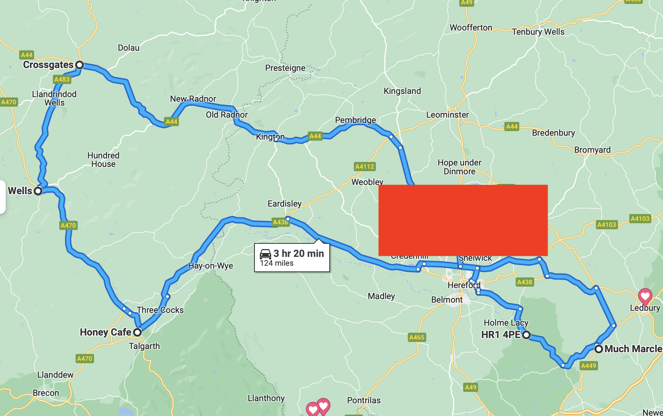Click the A449 road shield near Much Marcle
The height and width of the screenshot is (416, 663).
click(x=588, y=366)
